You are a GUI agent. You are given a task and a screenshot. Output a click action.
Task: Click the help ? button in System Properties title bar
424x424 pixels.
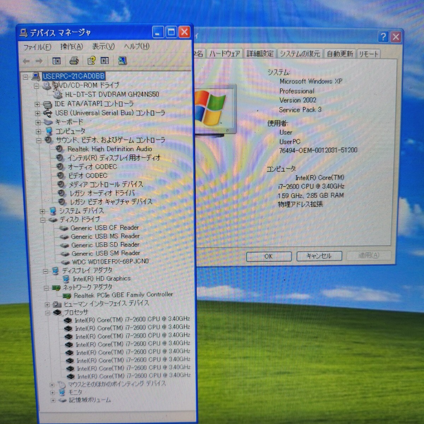pyautogui.click(x=383, y=36)
